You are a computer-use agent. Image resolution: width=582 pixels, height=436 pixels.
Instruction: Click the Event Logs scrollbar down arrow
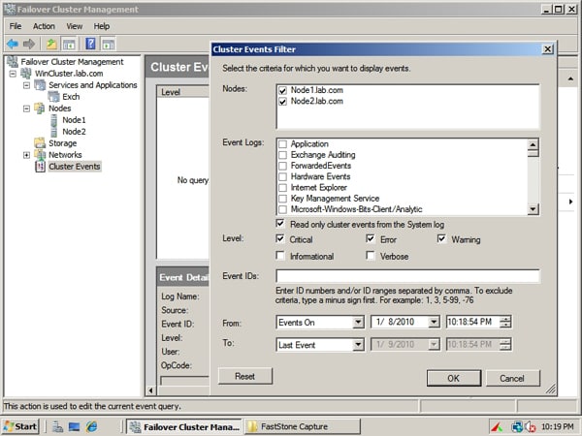pos(533,209)
